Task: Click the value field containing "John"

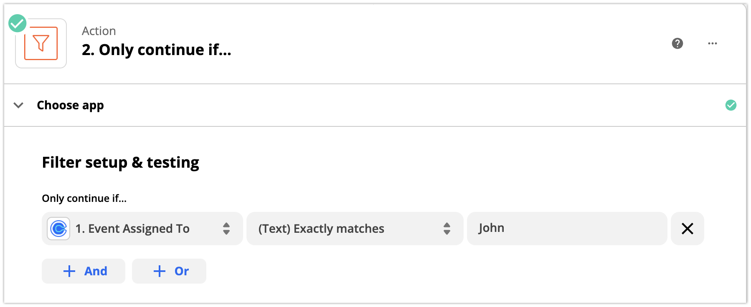Action: point(566,229)
